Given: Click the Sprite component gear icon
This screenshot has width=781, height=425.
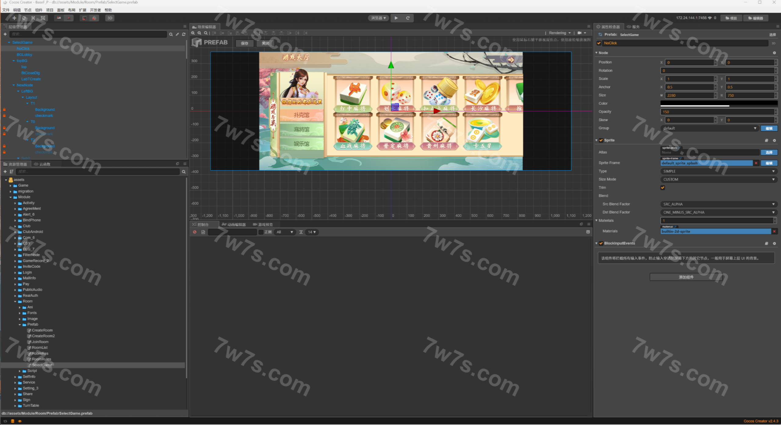Looking at the screenshot, I should (774, 140).
